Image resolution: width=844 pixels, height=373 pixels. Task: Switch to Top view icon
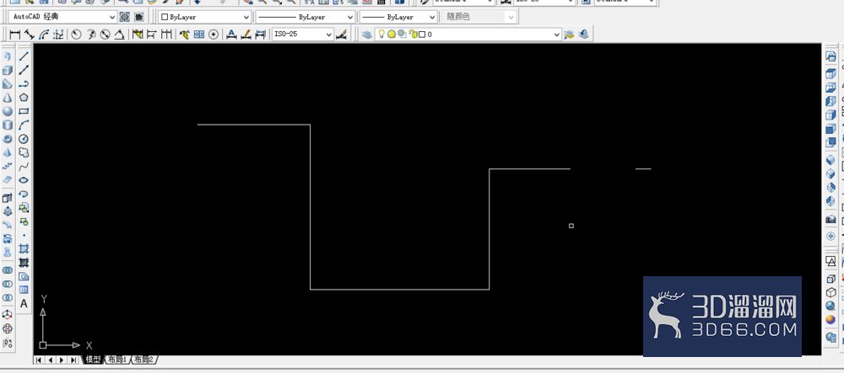coord(831,72)
